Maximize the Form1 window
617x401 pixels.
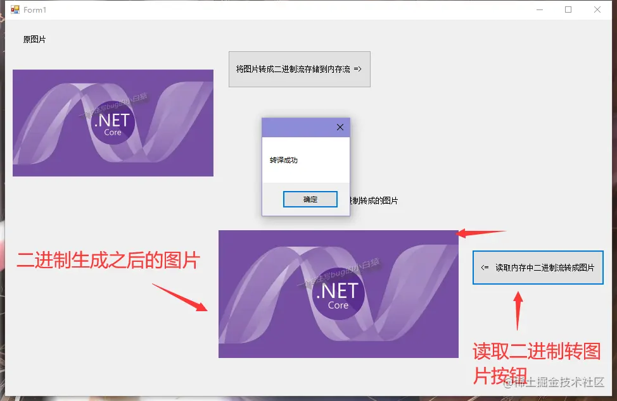[568, 10]
